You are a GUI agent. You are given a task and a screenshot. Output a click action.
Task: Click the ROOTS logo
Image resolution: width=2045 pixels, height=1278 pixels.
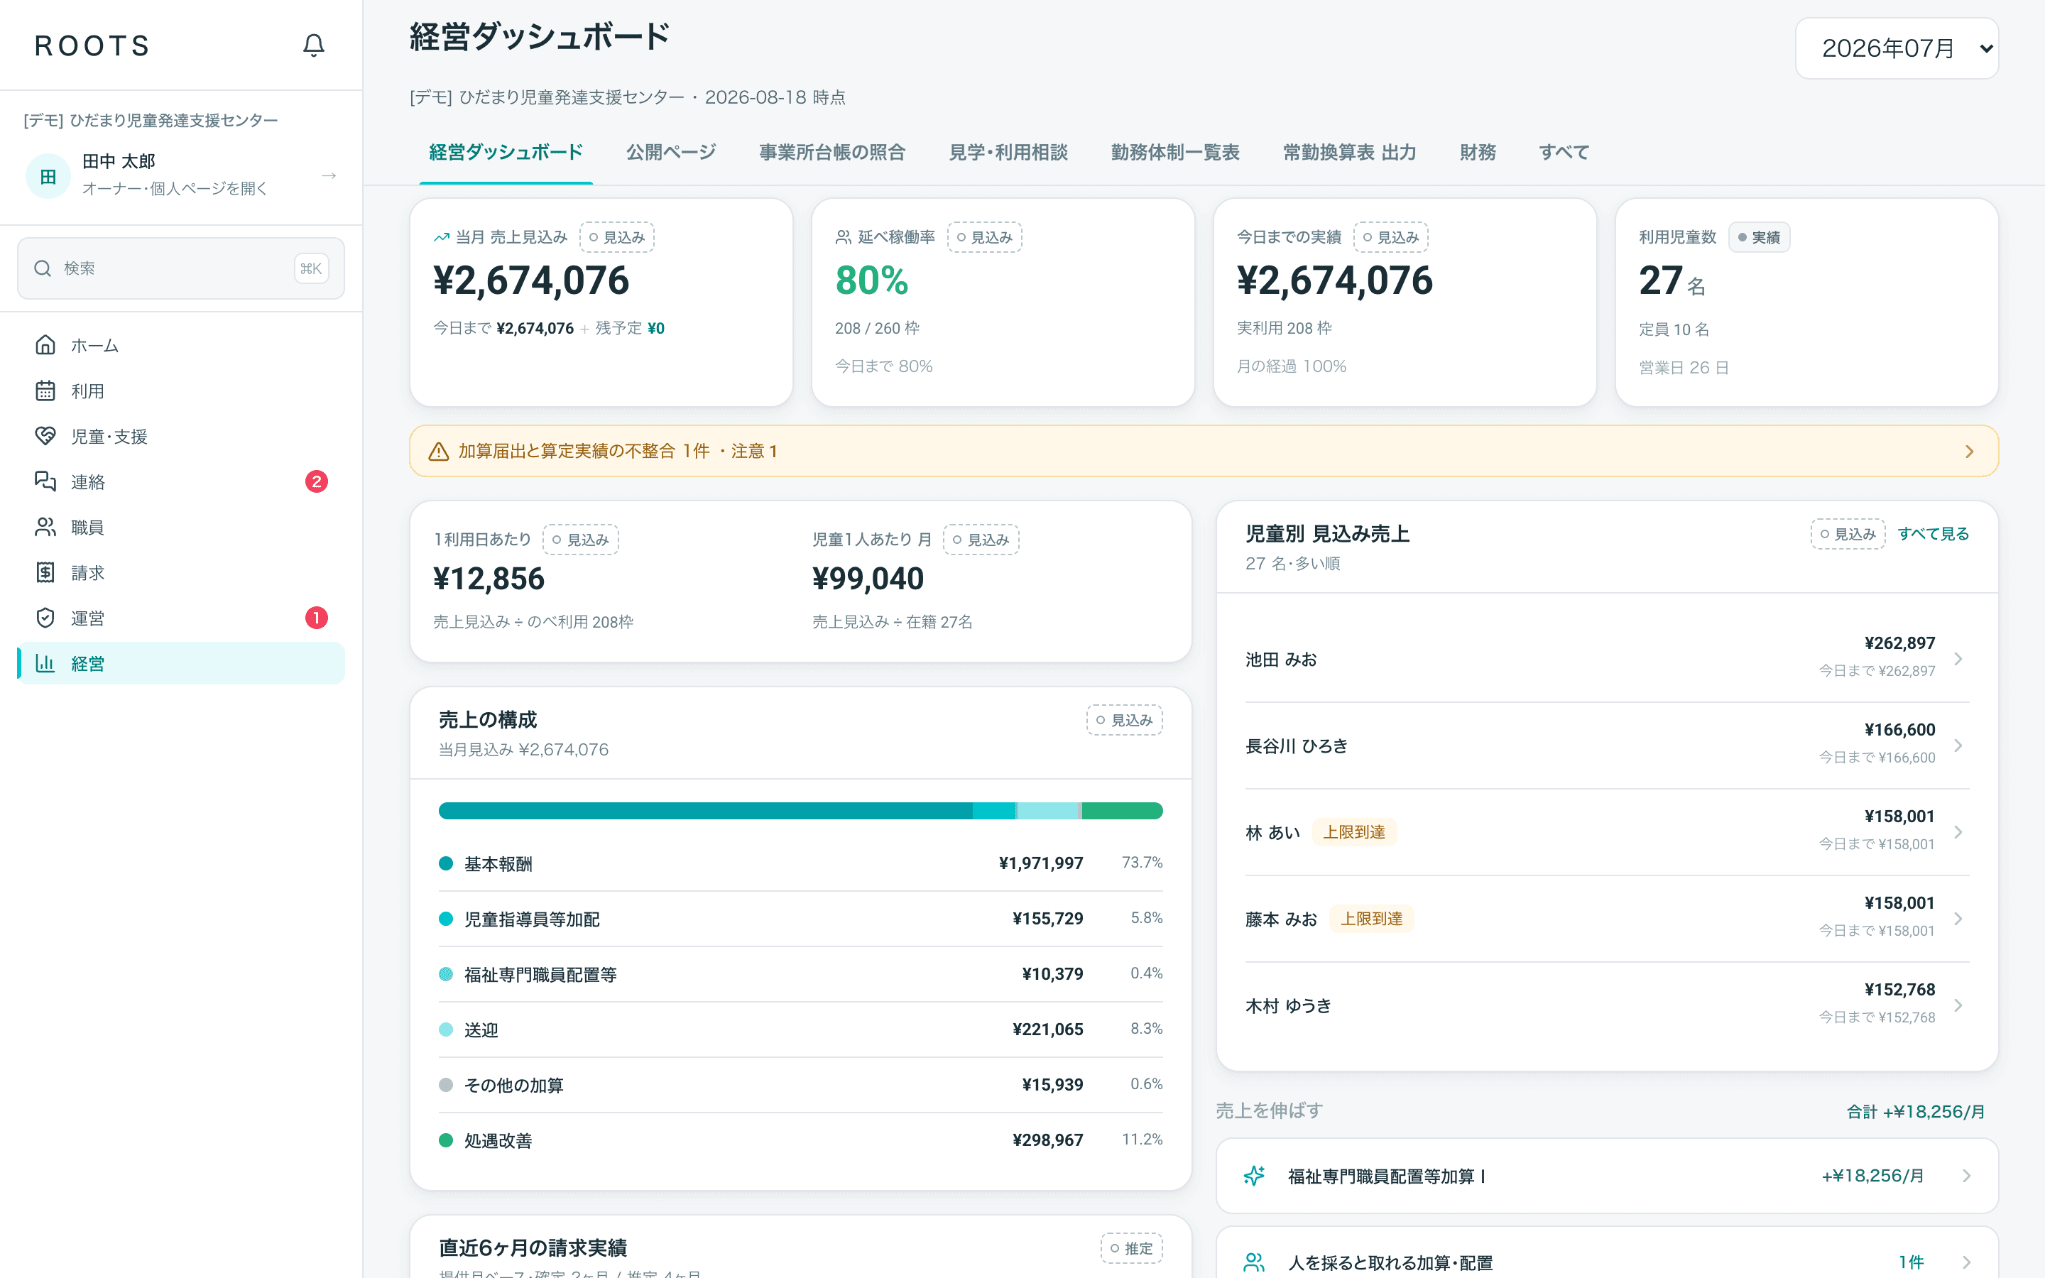click(92, 45)
